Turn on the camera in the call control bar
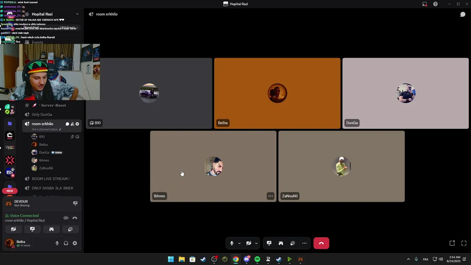This screenshot has height=265, width=471. pos(249,243)
